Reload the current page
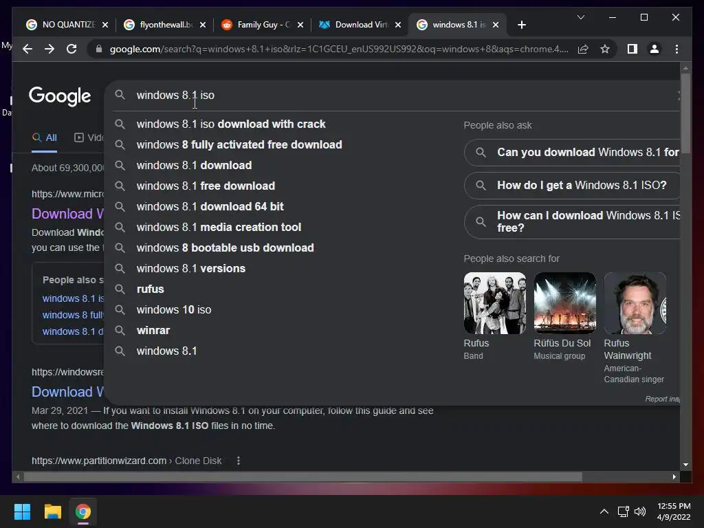Image resolution: width=704 pixels, height=528 pixels. click(x=71, y=49)
